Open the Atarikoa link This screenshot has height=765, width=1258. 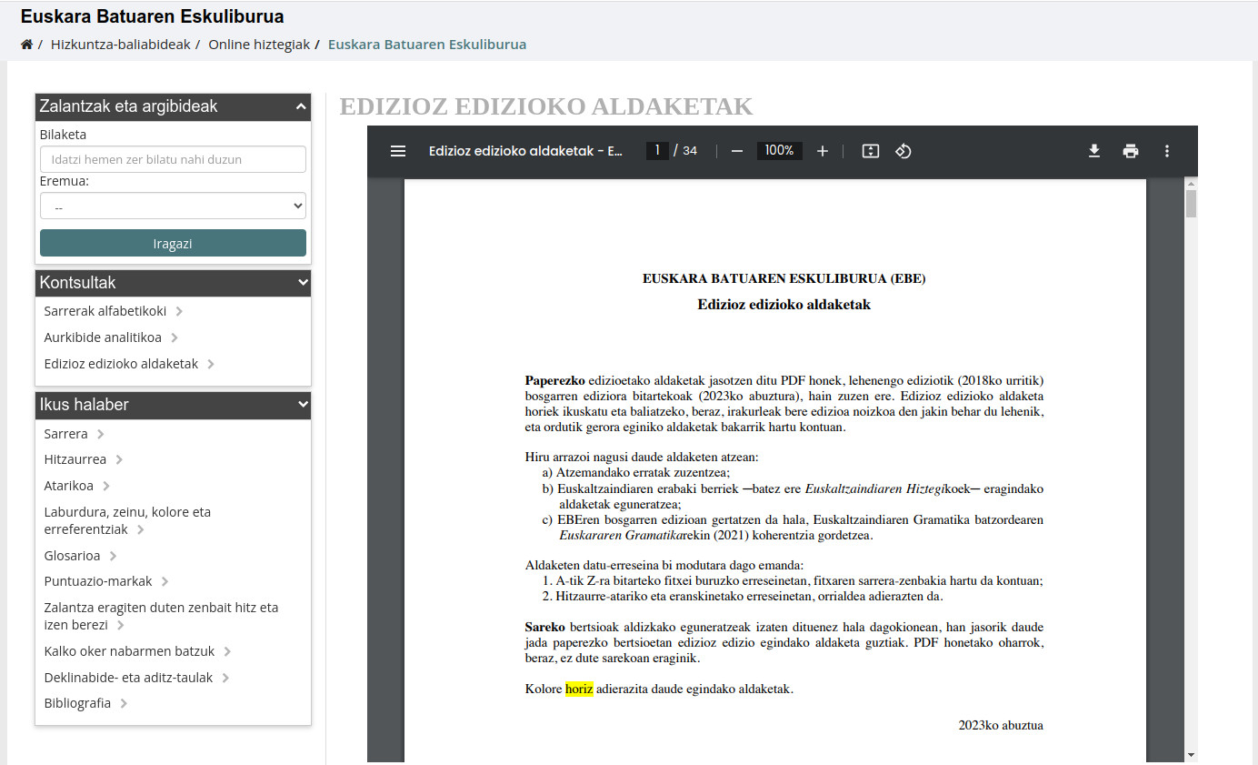coord(68,486)
